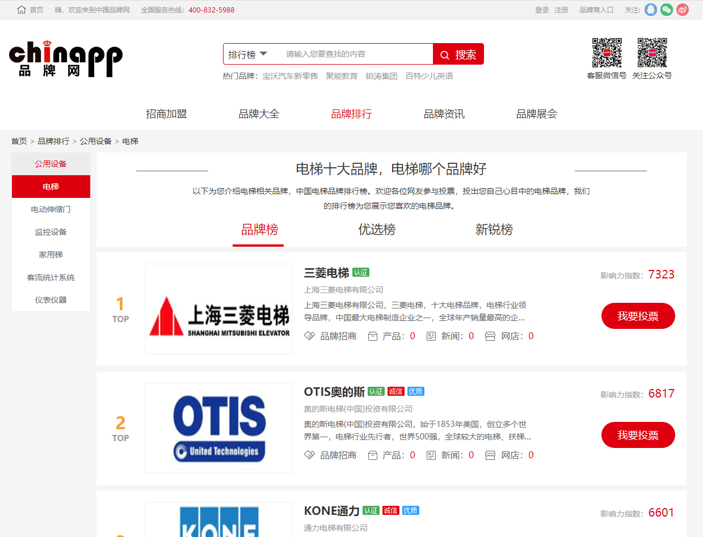The image size is (703, 537).
Task: Click the search input field
Action: [x=356, y=54]
